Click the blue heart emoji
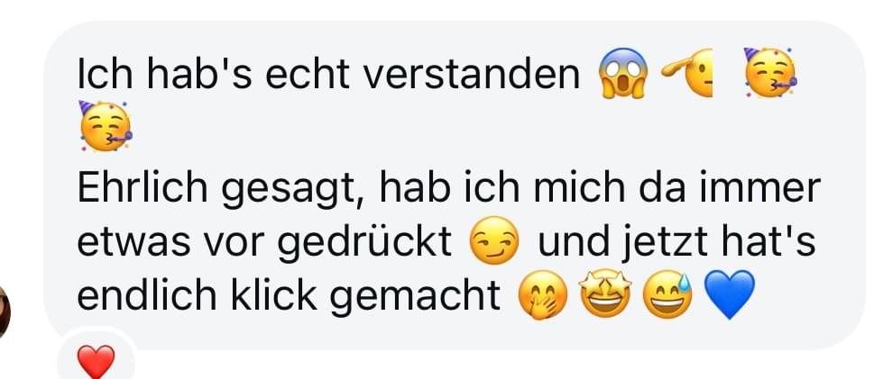892x379 pixels. click(730, 295)
